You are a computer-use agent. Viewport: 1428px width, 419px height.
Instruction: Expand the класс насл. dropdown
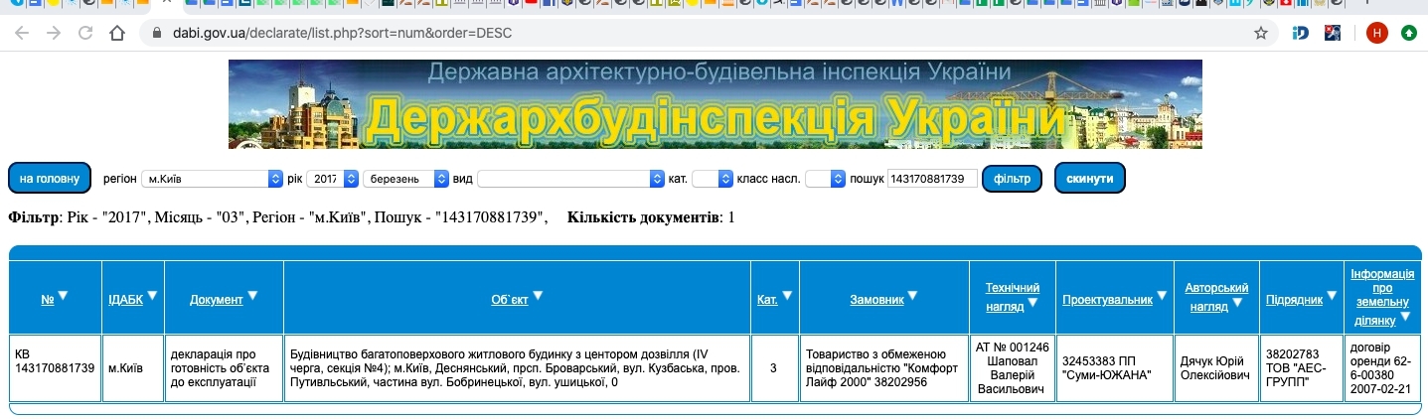pos(825,179)
